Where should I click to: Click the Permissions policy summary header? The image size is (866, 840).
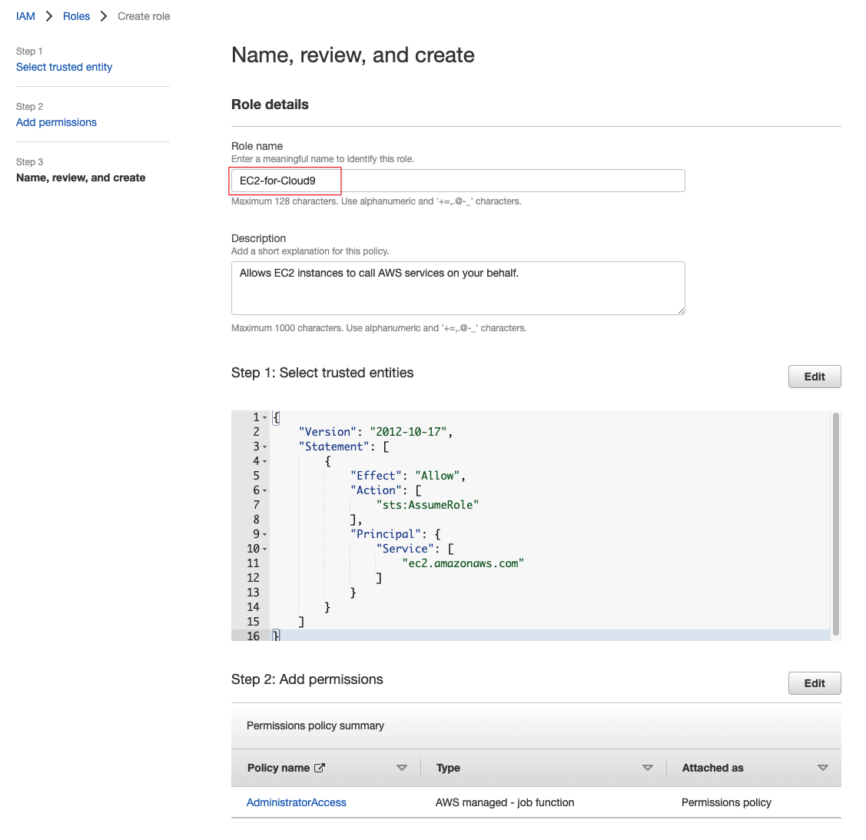coord(315,725)
